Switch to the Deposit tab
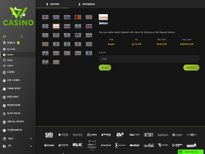Screen dimensions: 205x154 pos(52,4)
